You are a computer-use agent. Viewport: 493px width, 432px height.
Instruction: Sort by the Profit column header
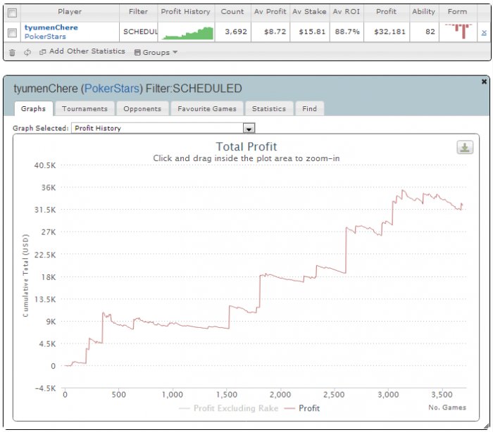point(387,12)
